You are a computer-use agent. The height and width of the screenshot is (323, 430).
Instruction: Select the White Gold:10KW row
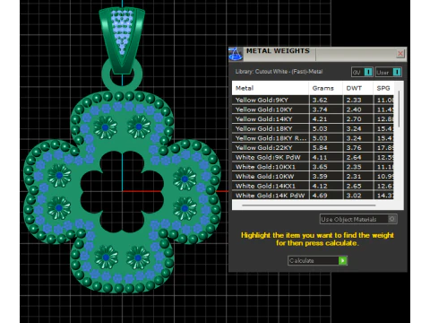click(x=313, y=177)
